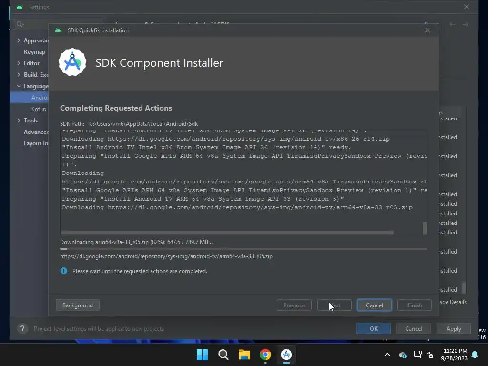This screenshot has width=488, height=366.
Task: Select Kotlin under Languages in Settings
Action: [x=39, y=109]
